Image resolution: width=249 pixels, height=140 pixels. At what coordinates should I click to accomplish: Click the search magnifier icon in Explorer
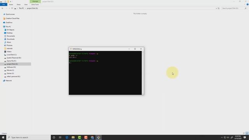click(x=245, y=8)
